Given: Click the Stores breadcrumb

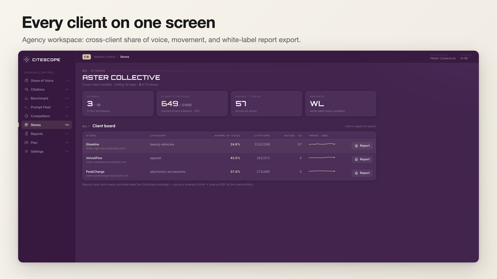Looking at the screenshot, I should click(125, 57).
